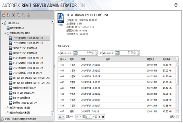Select version 439 row dated 11:29:17
The image size is (183, 123).
coord(117,100)
